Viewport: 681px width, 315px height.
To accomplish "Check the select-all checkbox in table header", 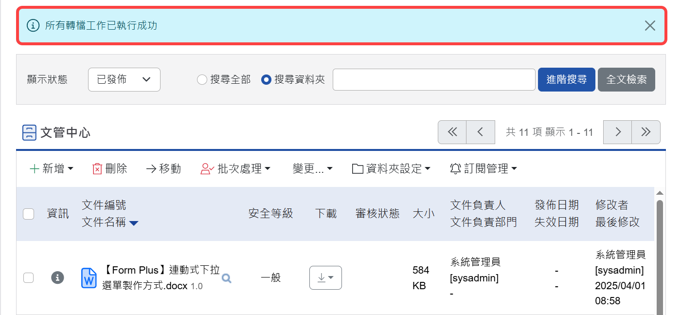I will [29, 214].
